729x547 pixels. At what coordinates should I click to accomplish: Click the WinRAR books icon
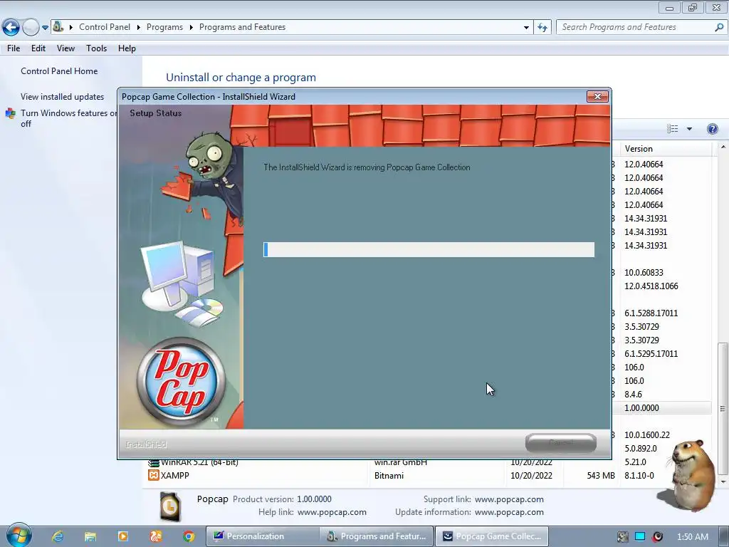pyautogui.click(x=154, y=463)
